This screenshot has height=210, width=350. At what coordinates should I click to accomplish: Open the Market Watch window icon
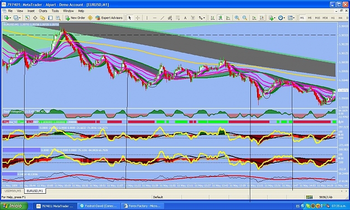click(27, 18)
